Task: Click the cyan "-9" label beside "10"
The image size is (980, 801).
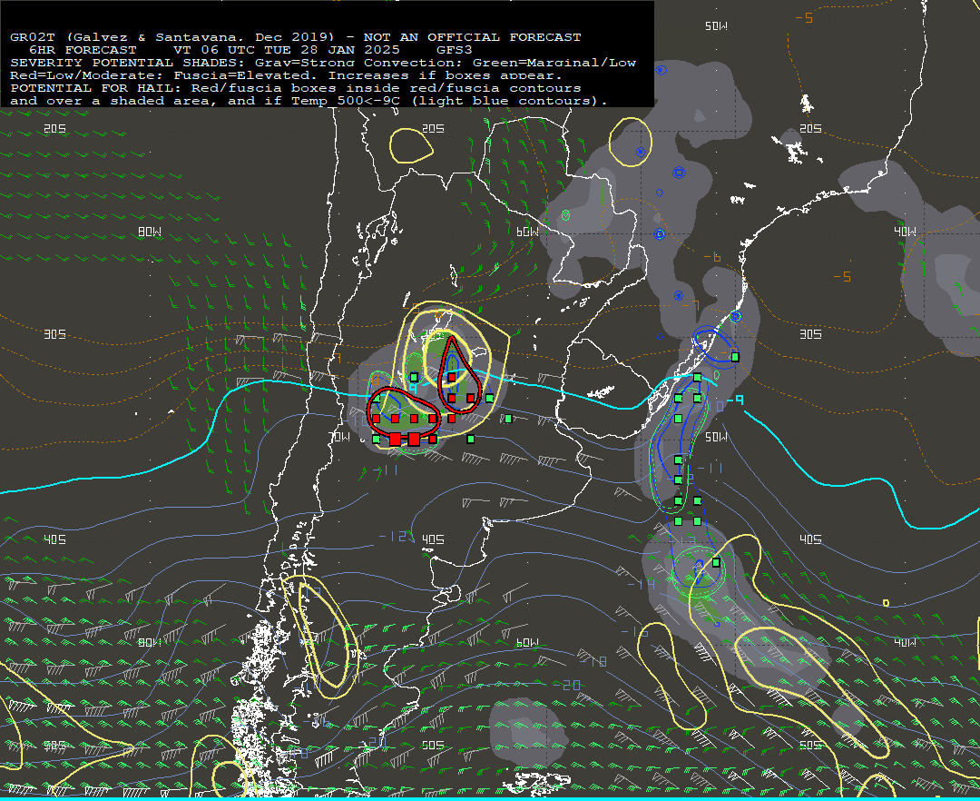Action: (x=735, y=400)
